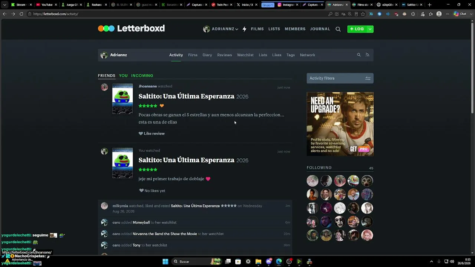This screenshot has width=475, height=267.
Task: Open Nirvanna the Band the Show the Movie
Action: click(x=165, y=234)
